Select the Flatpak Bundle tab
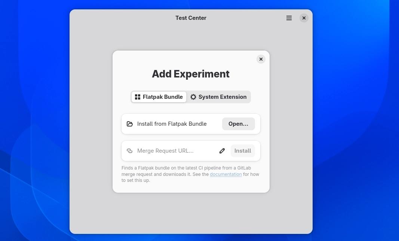Viewport: 399px width, 241px height. (x=159, y=97)
